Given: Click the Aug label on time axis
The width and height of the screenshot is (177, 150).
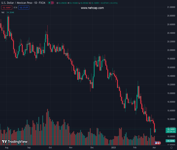Looking at the screenshot, I should point(6,148).
